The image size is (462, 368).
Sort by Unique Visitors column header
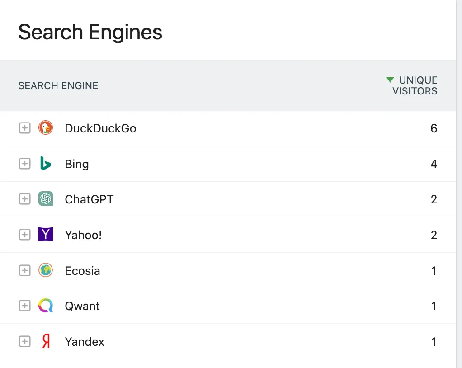415,85
